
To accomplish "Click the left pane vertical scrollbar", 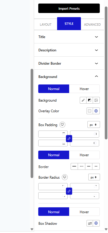I will 32,123.
